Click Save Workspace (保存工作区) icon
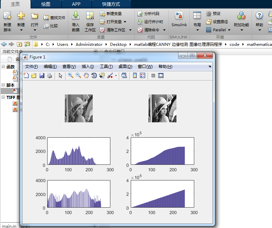Image resolution: width=272 pixels, height=228 pixels. (x=90, y=15)
